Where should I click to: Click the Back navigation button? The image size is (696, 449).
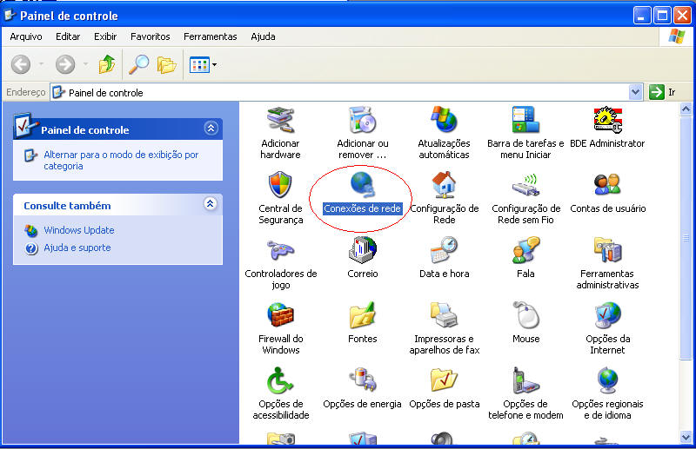pos(21,65)
